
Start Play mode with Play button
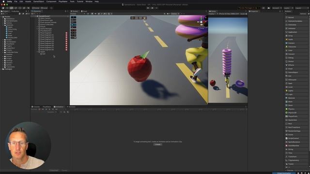point(148,8)
